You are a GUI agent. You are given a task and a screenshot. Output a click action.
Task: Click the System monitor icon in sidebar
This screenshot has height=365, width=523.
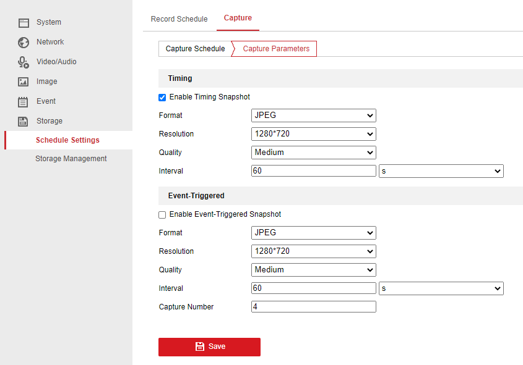(x=24, y=23)
